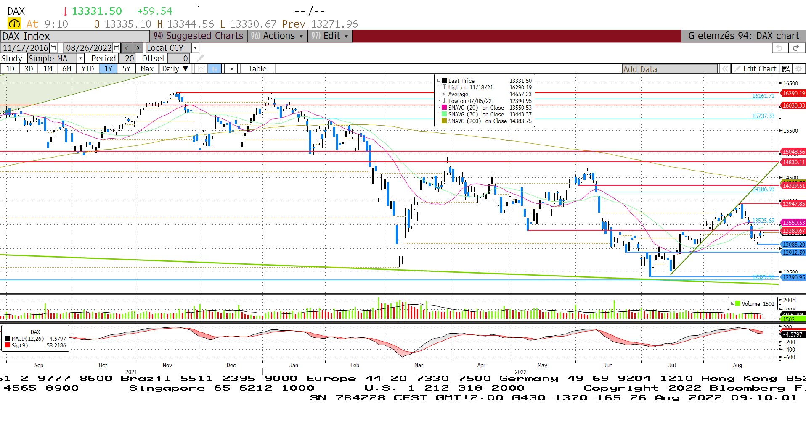Screen dimensions: 806x421
Task: Open chart settings gear icon
Action: [799, 69]
